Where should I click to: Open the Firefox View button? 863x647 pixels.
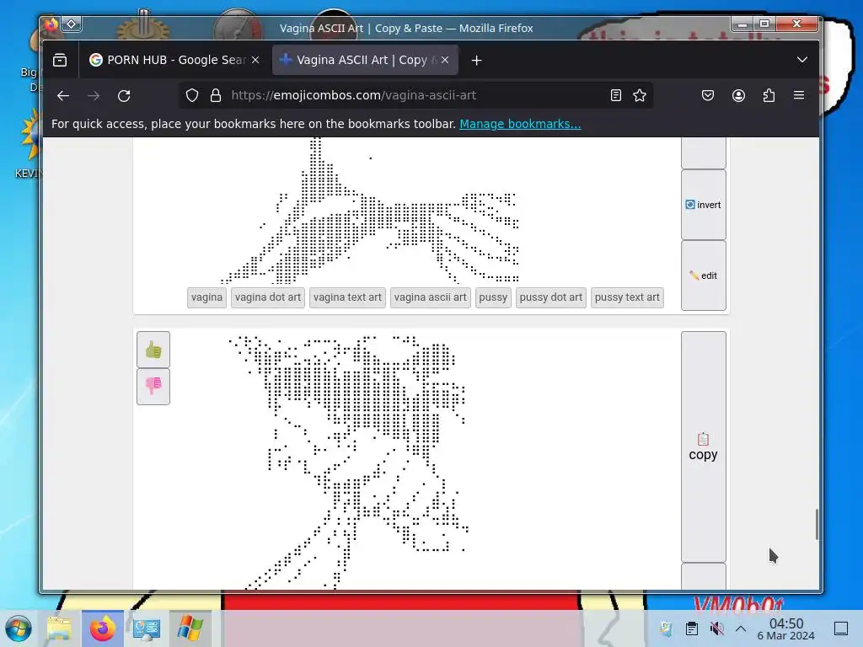click(x=60, y=60)
